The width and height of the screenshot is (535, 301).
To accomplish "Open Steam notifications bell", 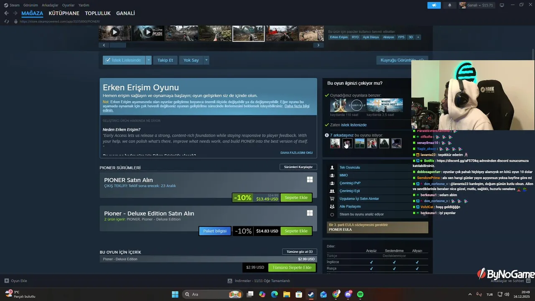I will tap(450, 5).
